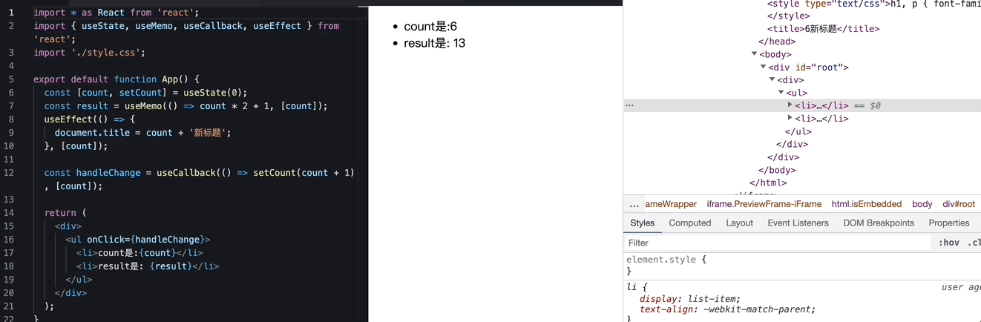Image resolution: width=981 pixels, height=322 pixels.
Task: Select the style type="text/css" row
Action: [x=874, y=4]
